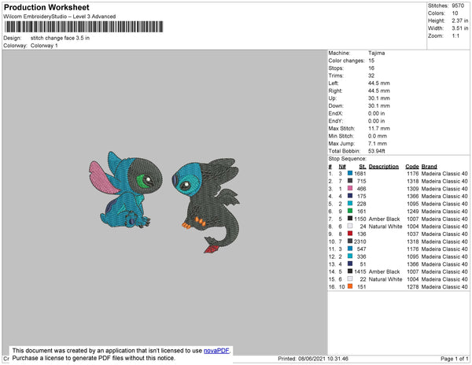Click thread code 1249 in row 6
The image size is (472, 365).
tap(413, 212)
